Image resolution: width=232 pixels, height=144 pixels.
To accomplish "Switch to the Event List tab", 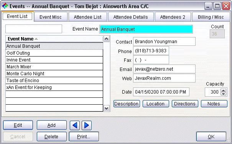I will click(17, 16).
